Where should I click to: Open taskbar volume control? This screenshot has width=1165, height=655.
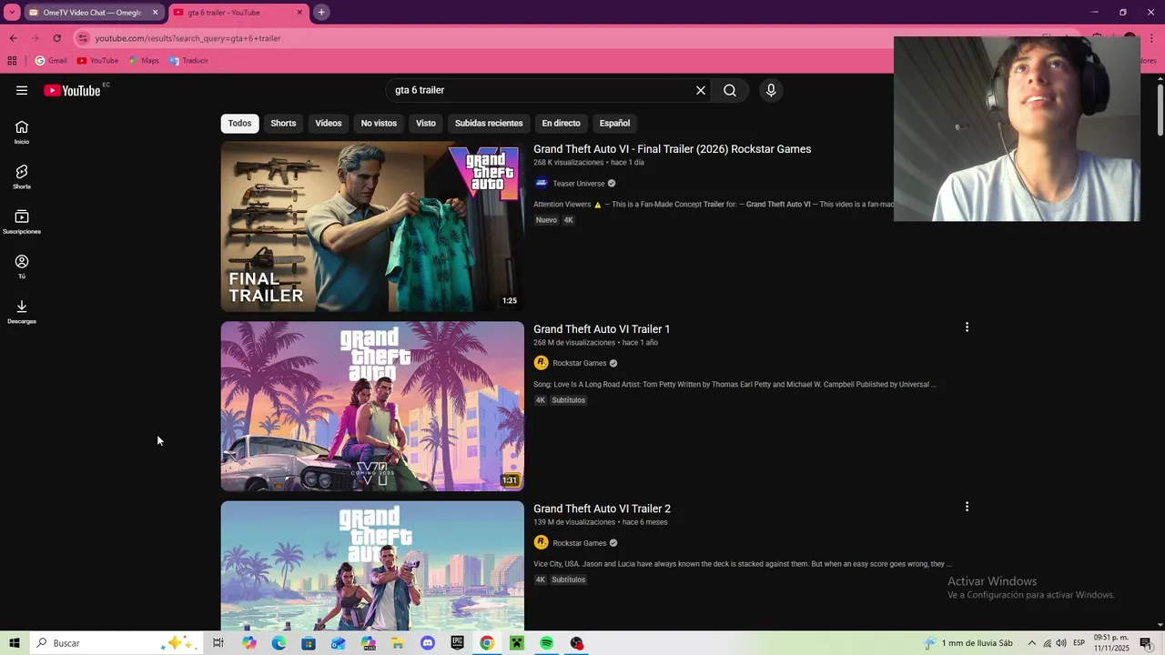[1061, 643]
